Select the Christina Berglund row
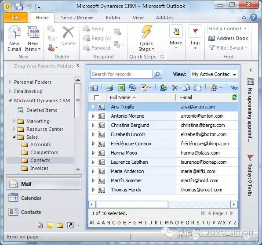Screen dimensions: 262x245 [163, 125]
